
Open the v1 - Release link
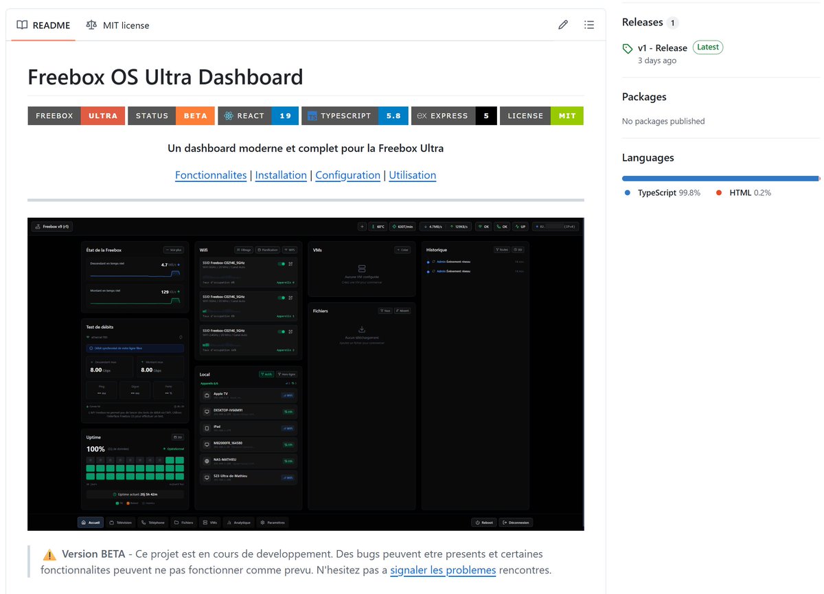click(x=663, y=48)
